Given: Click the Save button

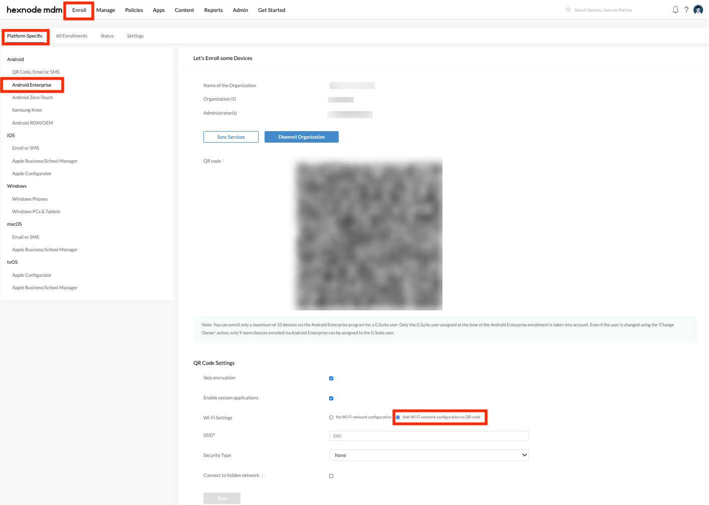Looking at the screenshot, I should coord(222,498).
